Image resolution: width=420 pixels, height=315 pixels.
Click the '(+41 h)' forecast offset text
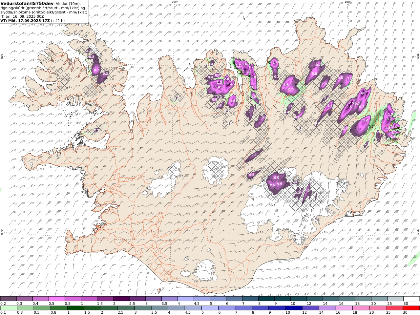(x=58, y=20)
